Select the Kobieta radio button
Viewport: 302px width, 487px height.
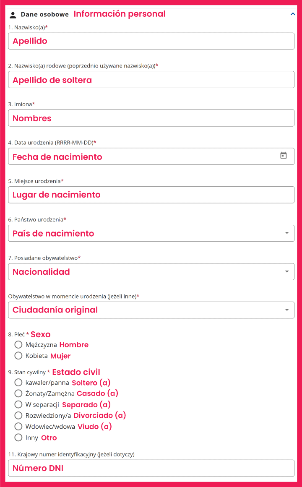click(x=18, y=356)
